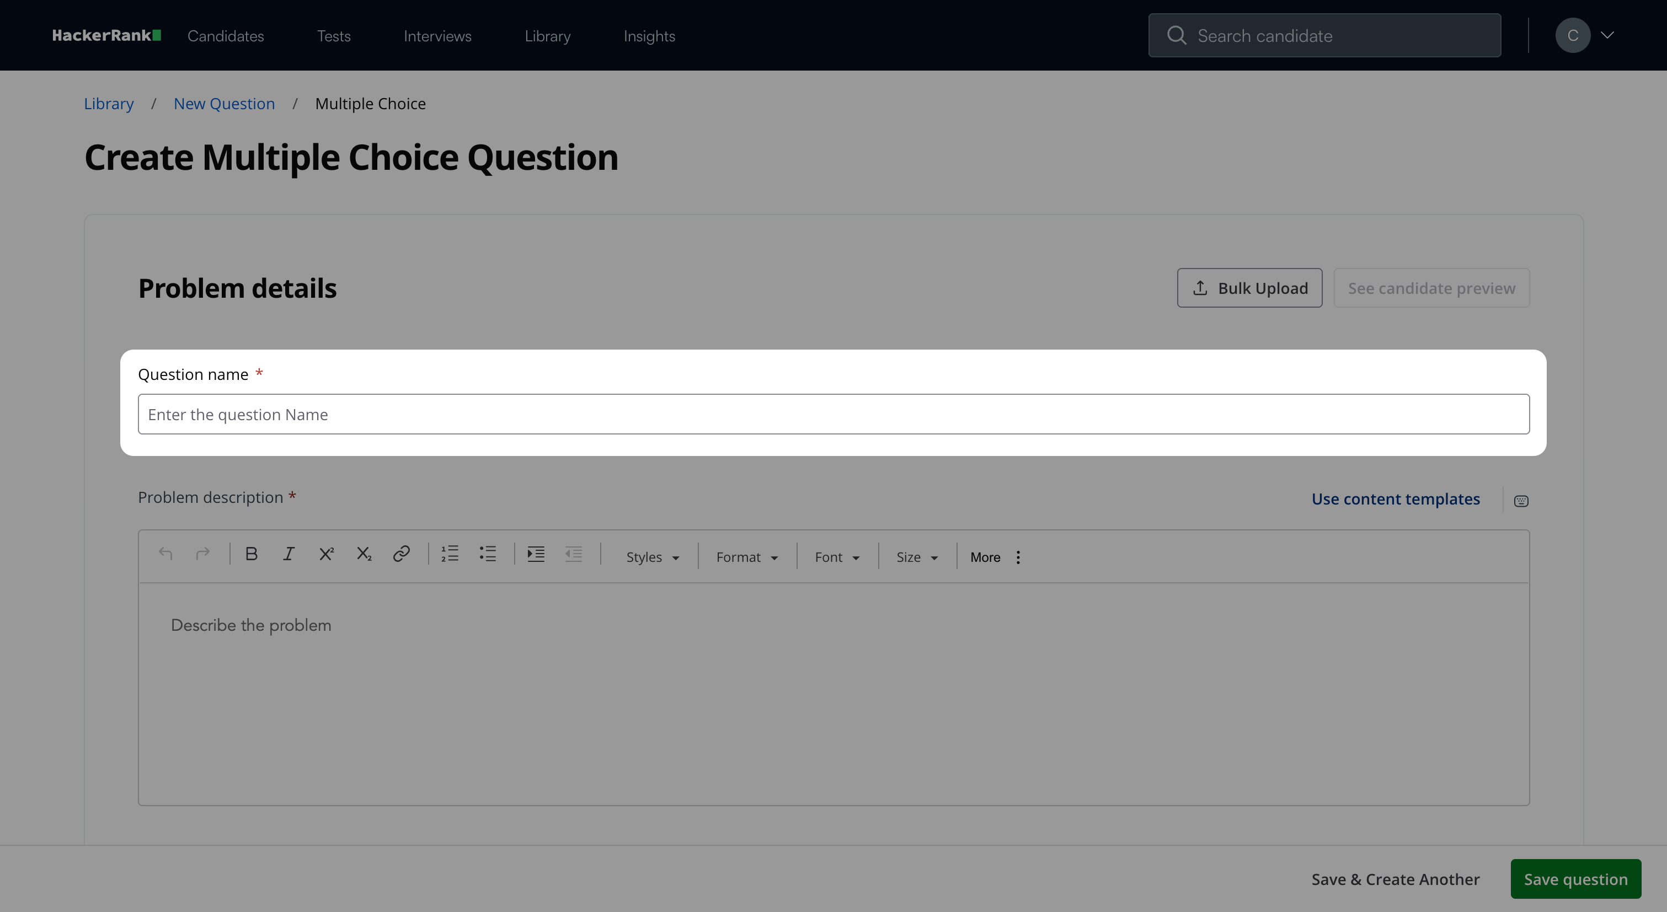Click the subscript icon
The height and width of the screenshot is (912, 1667).
point(364,554)
